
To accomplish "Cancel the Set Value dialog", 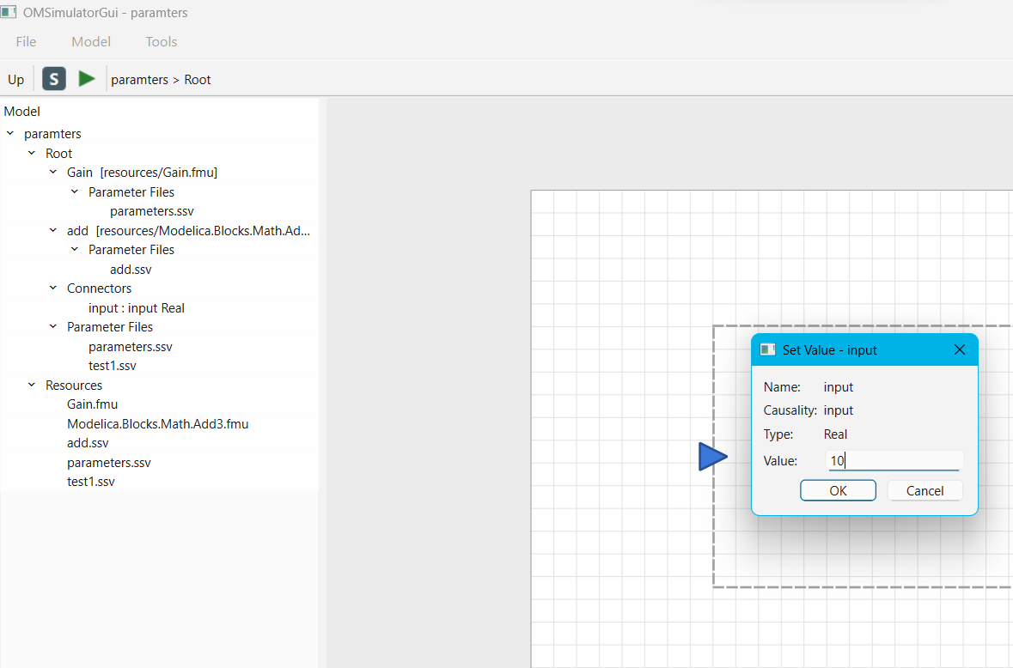I will [x=925, y=490].
